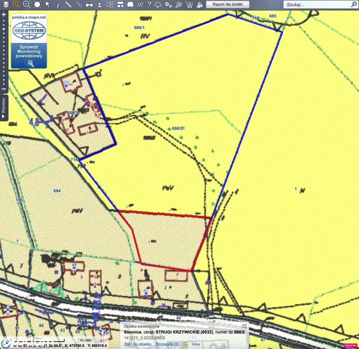Zoom out using the minus on slider

[3, 89]
